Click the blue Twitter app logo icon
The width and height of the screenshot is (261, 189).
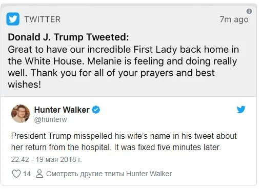pos(13,19)
